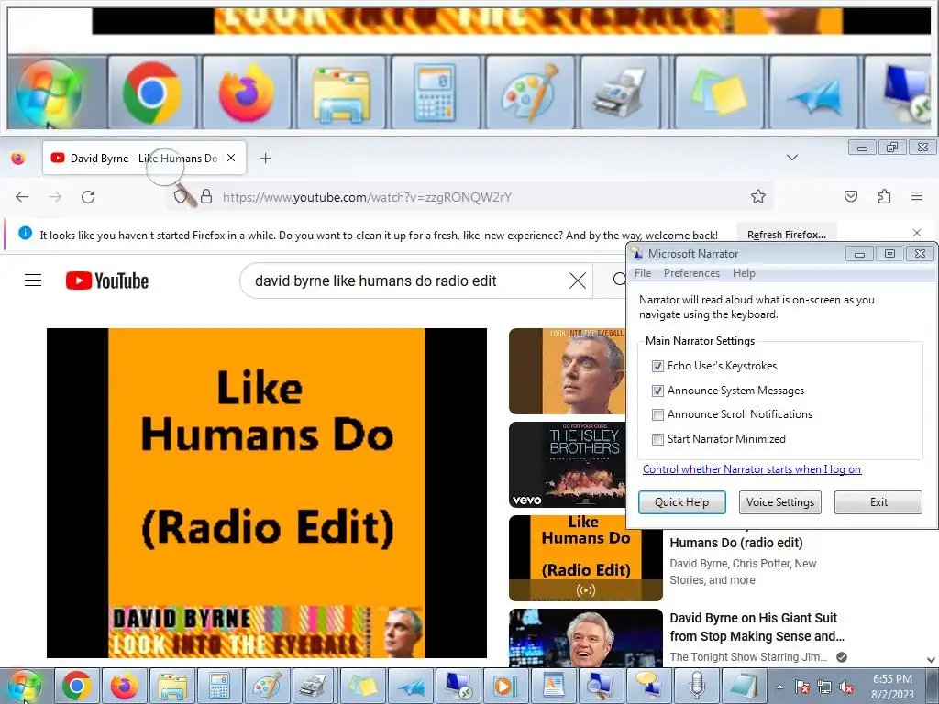Open Narrator File menu

(x=643, y=273)
